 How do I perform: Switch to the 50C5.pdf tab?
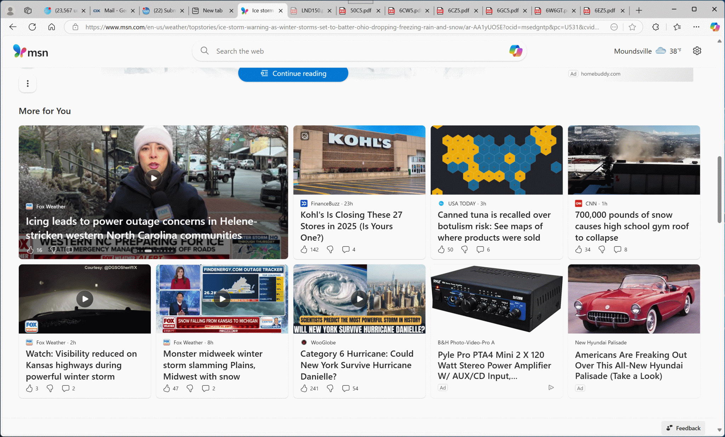360,11
